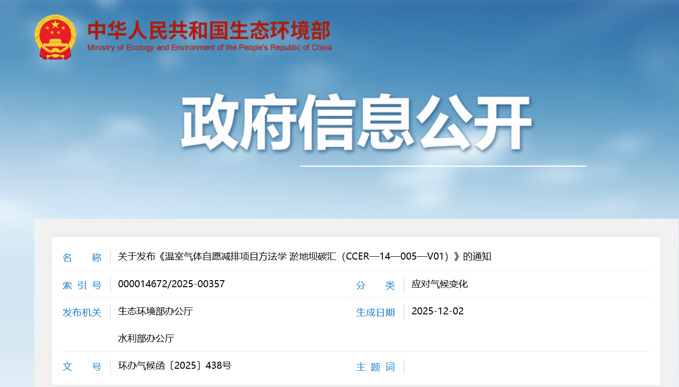Click the white line under the banner
679x387 pixels.
pyautogui.click(x=443, y=166)
